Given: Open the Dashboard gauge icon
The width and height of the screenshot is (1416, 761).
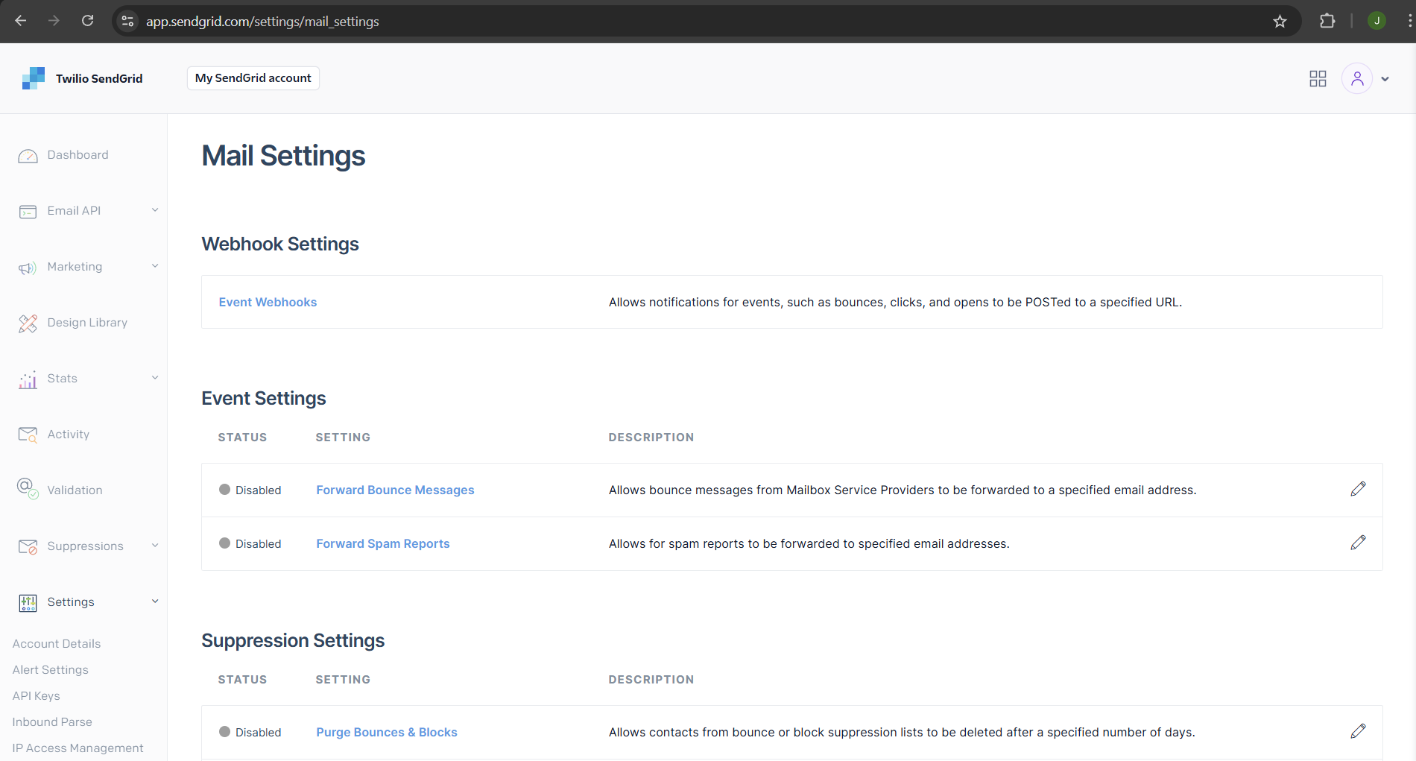Looking at the screenshot, I should (x=28, y=156).
